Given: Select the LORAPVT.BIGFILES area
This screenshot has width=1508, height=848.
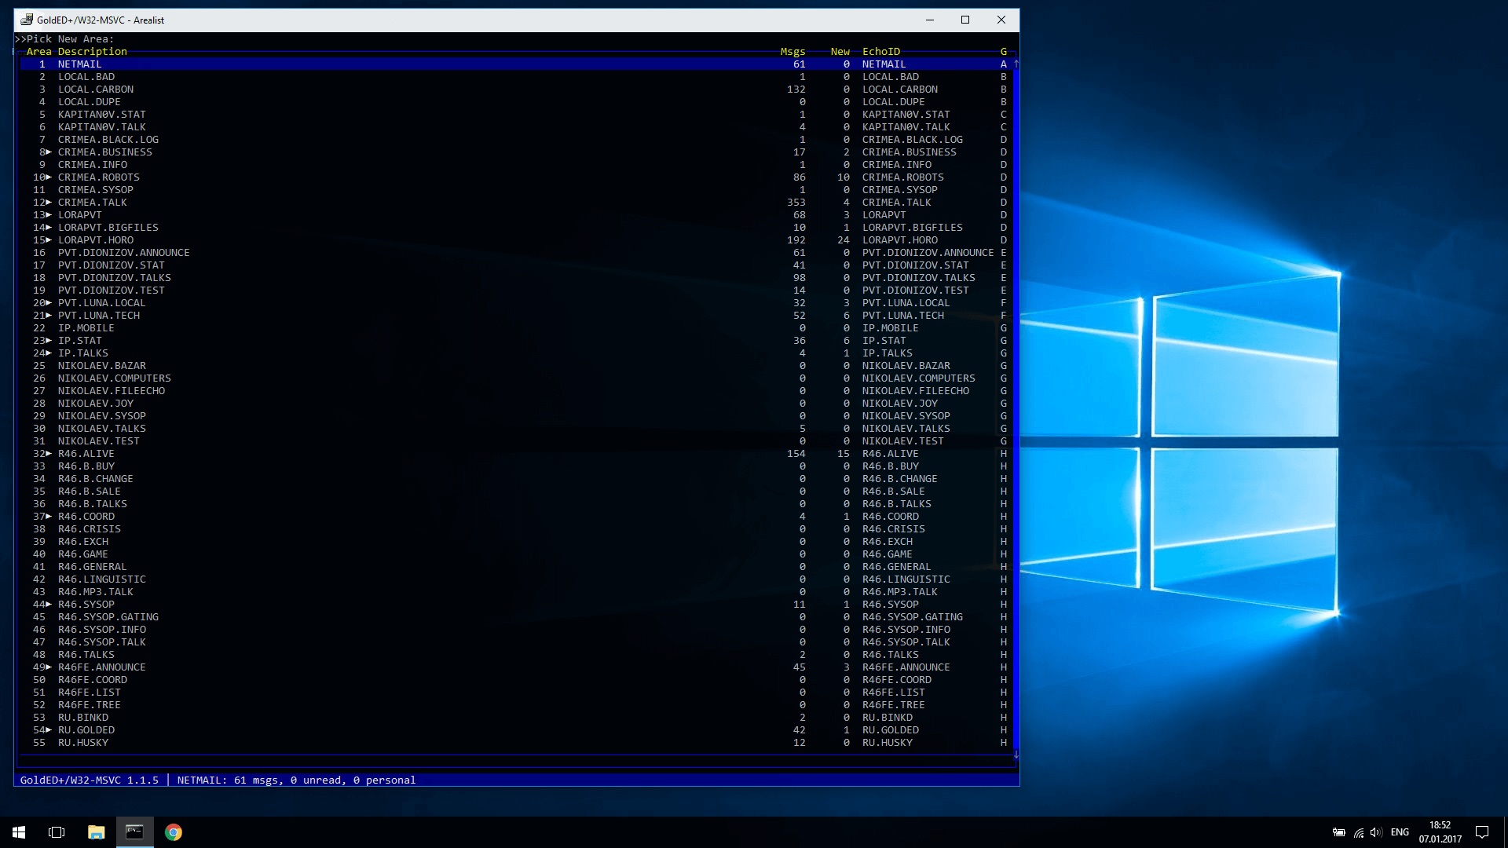Looking at the screenshot, I should click(516, 228).
